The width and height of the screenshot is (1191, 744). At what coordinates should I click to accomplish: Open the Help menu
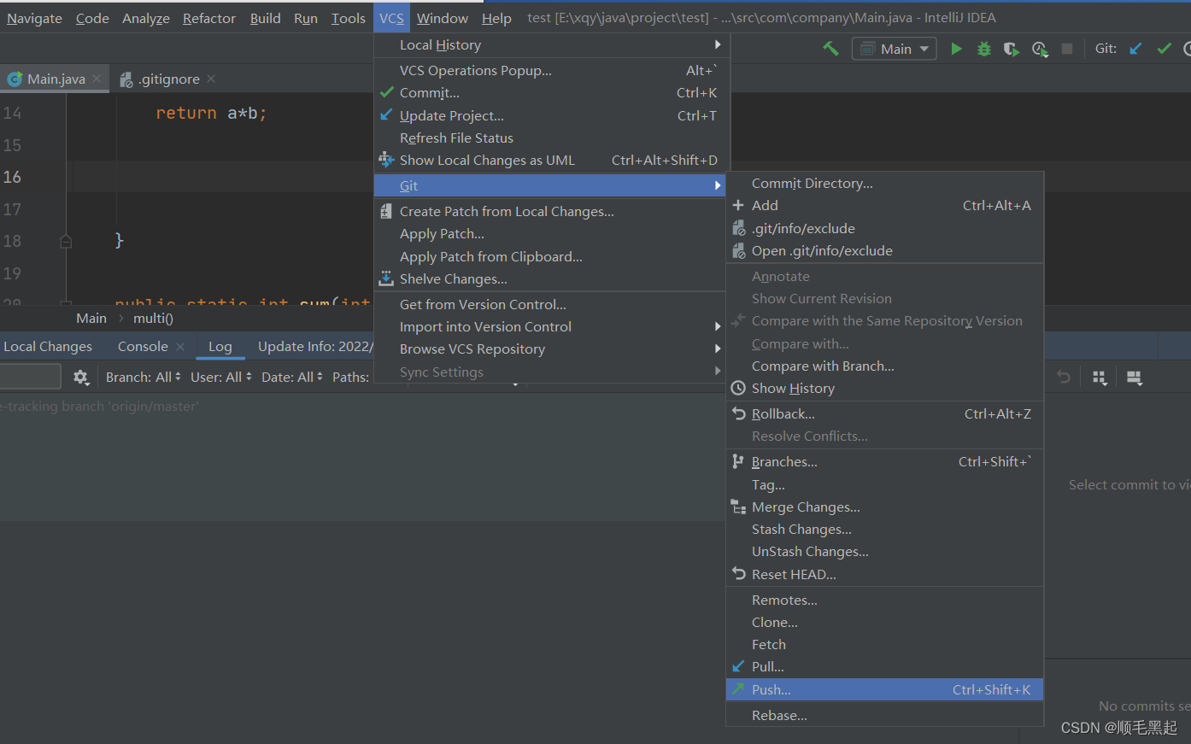click(x=496, y=18)
